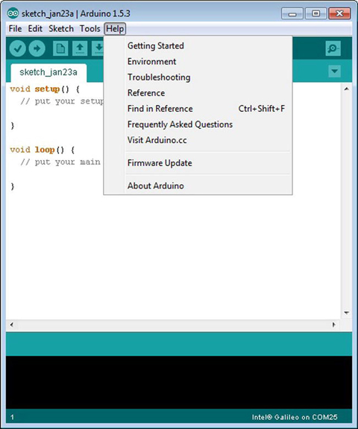Click the Arduino logo in title bar
The image size is (358, 429).
[x=13, y=13]
